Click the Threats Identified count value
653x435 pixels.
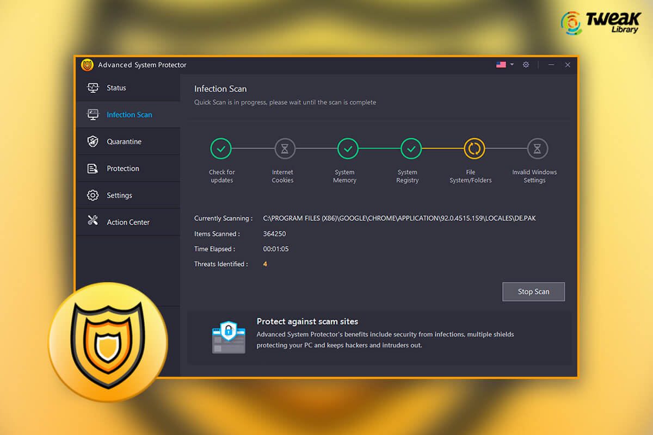(265, 264)
